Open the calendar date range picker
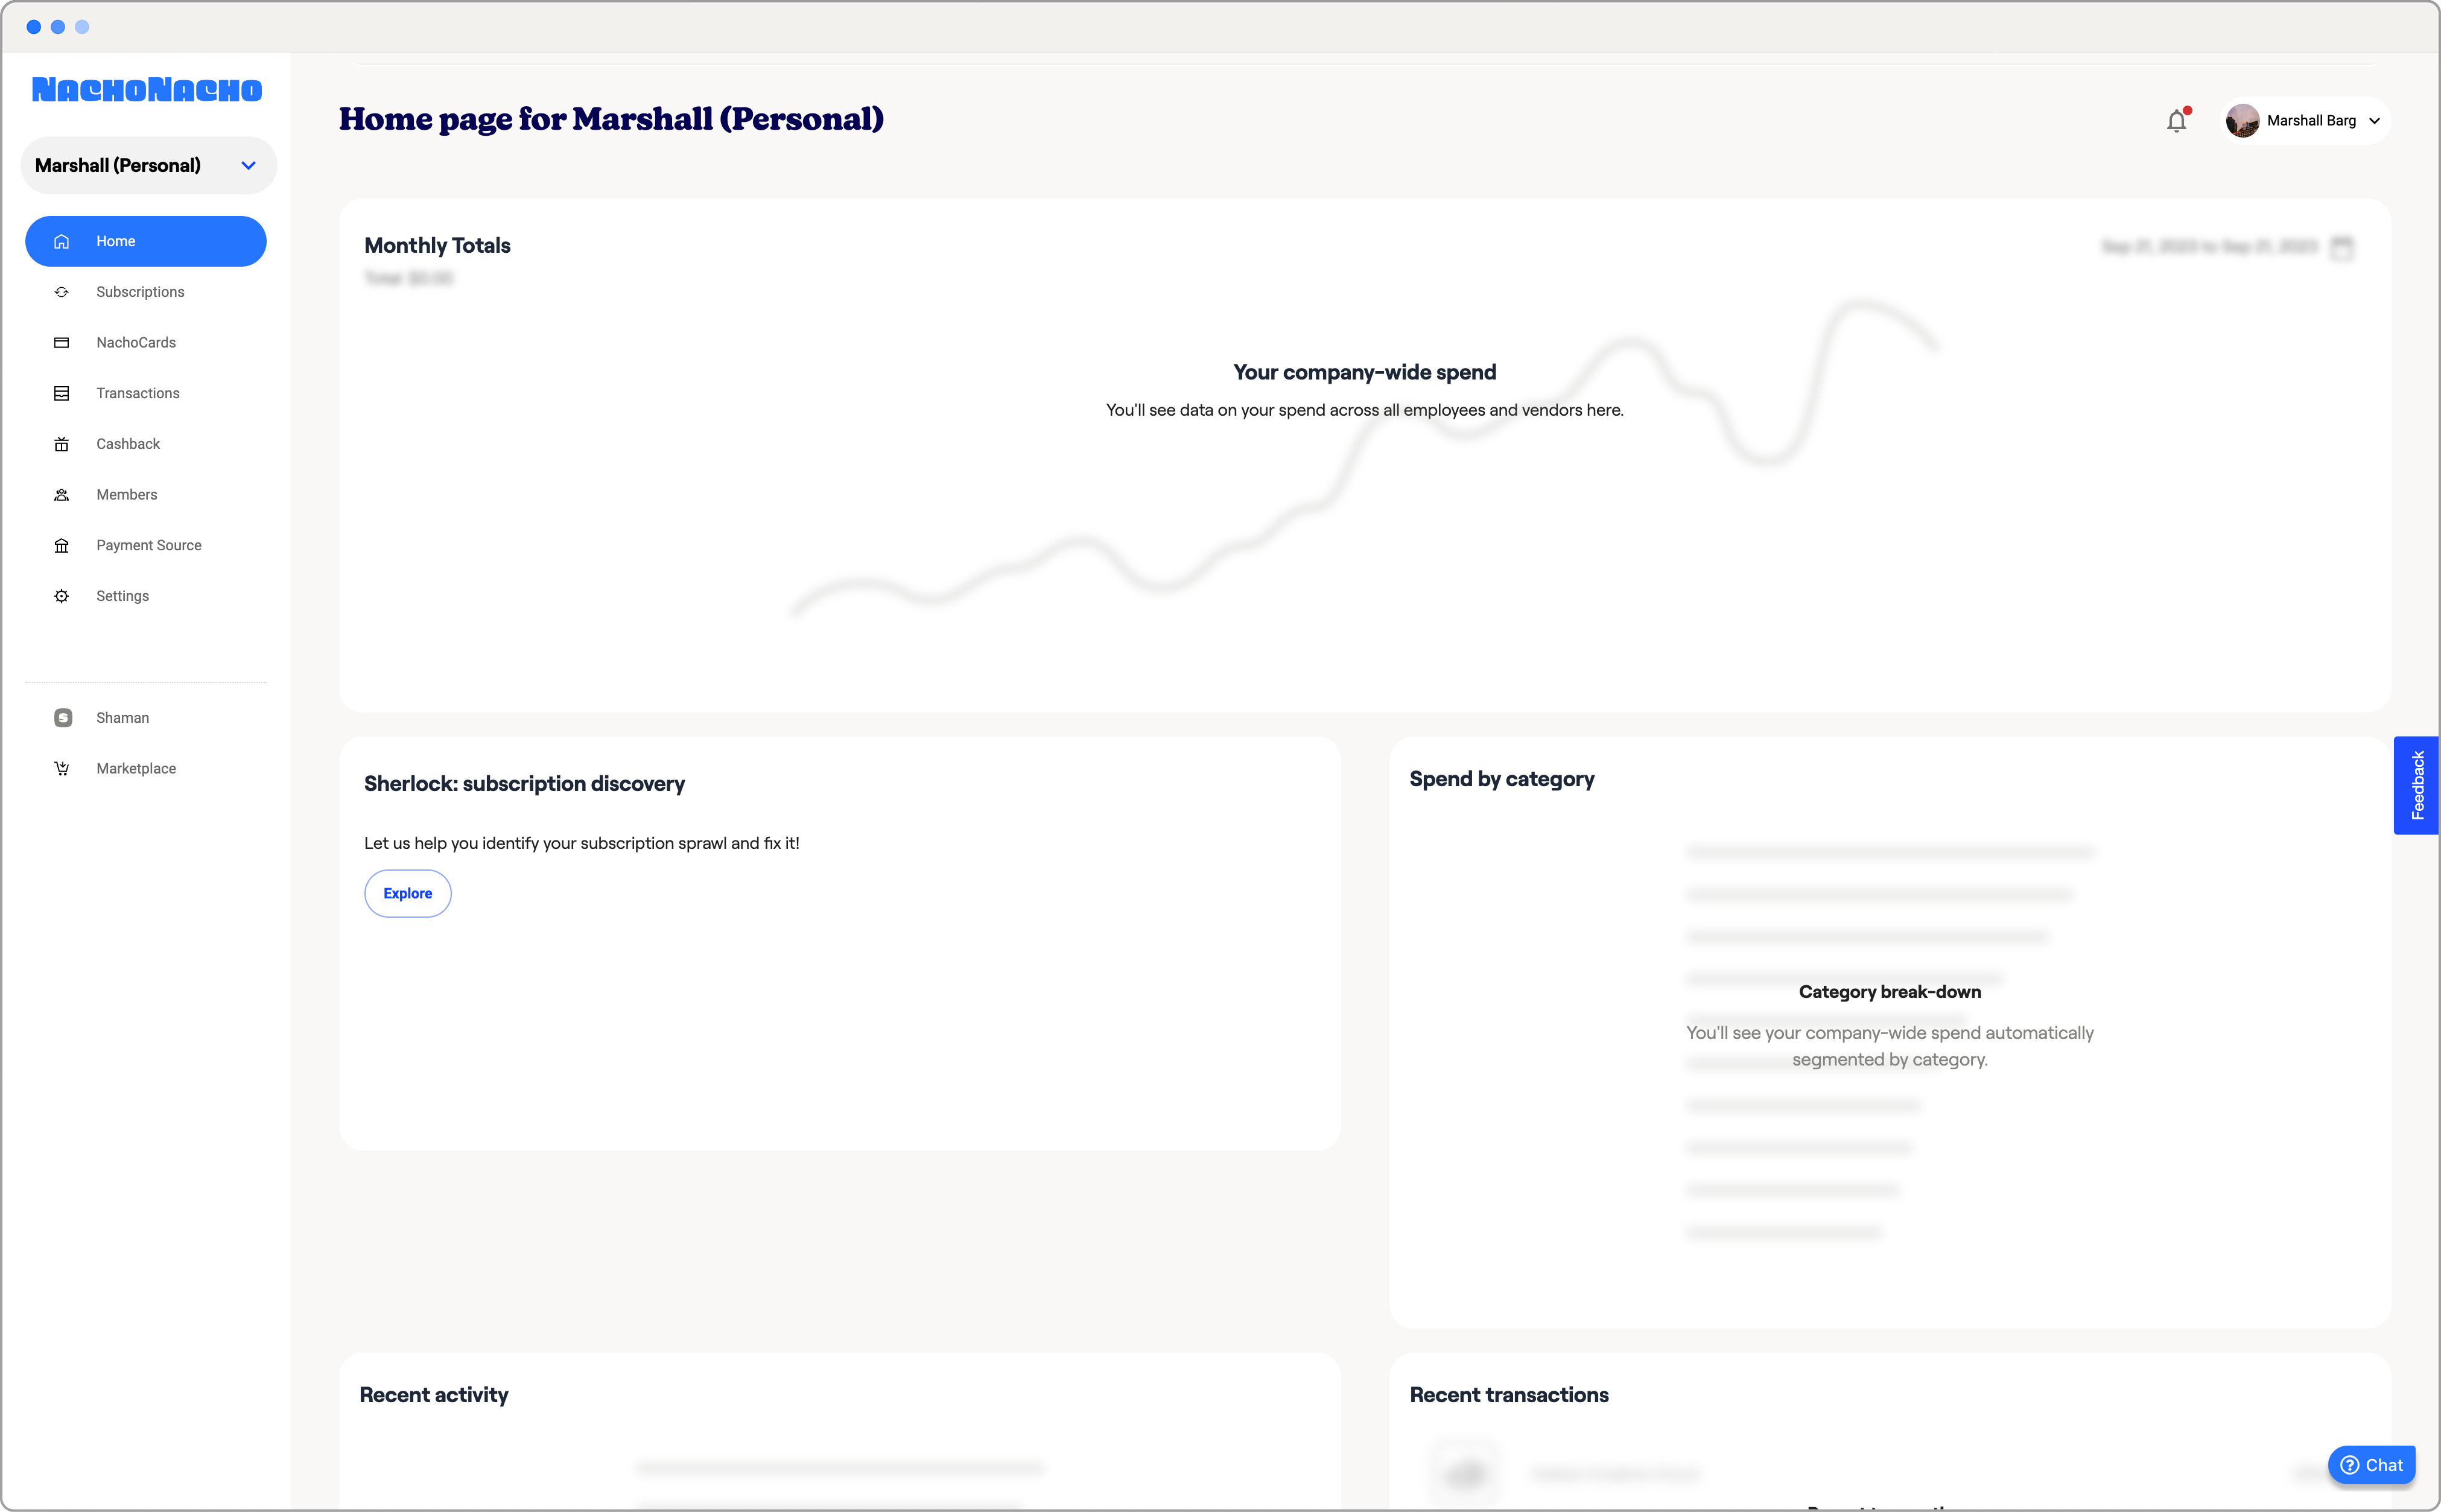The width and height of the screenshot is (2441, 1512). point(2342,247)
